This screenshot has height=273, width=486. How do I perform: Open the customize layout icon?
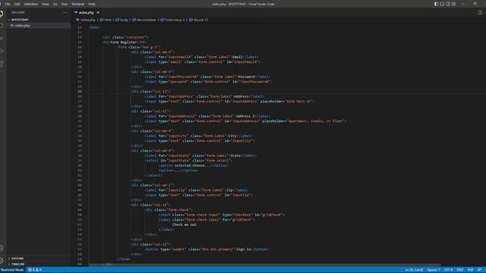click(x=454, y=4)
